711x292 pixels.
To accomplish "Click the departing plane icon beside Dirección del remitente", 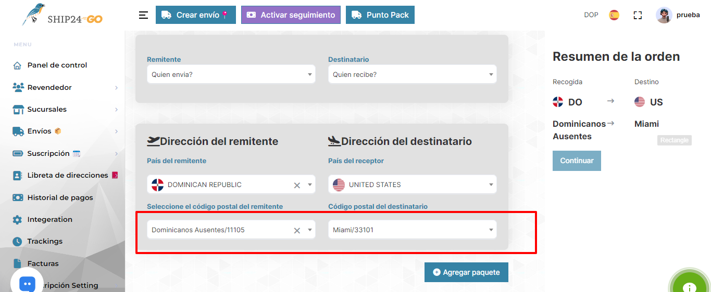I will [154, 141].
